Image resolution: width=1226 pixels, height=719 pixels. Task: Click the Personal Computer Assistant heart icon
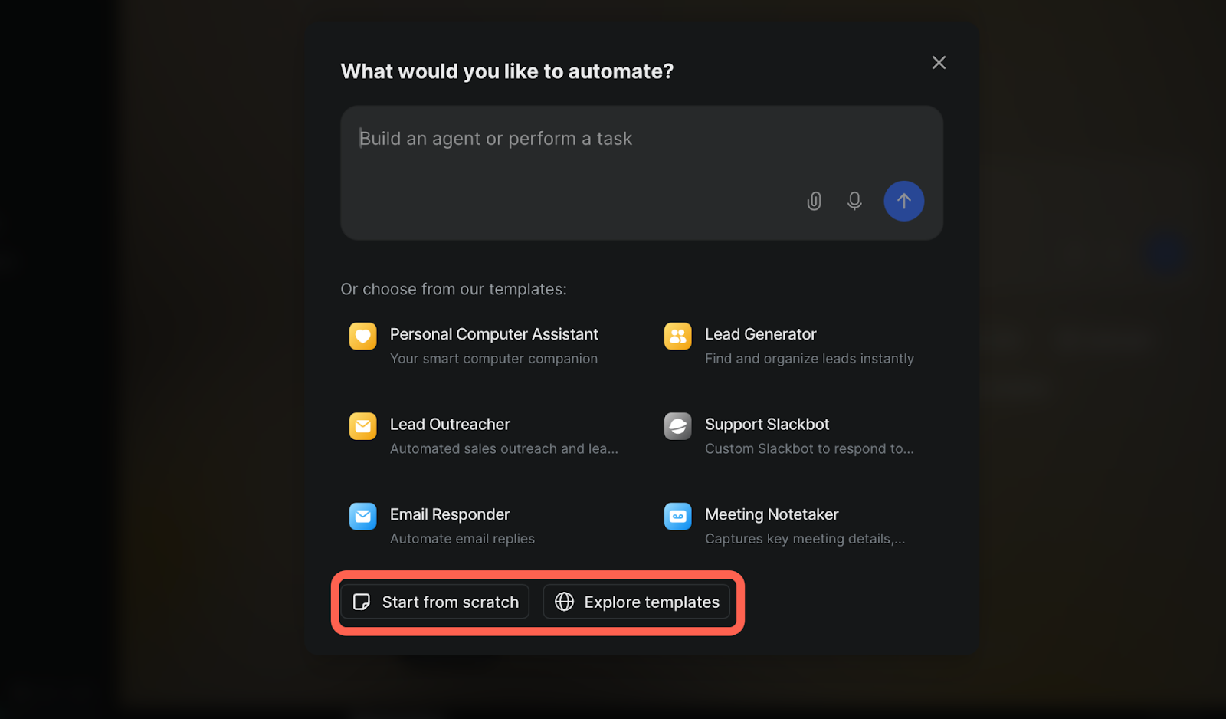pos(362,336)
